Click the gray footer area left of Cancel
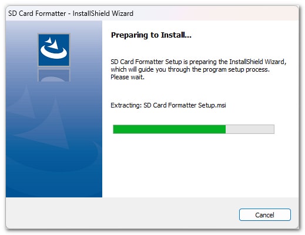The image size is (305, 235). click(x=122, y=214)
